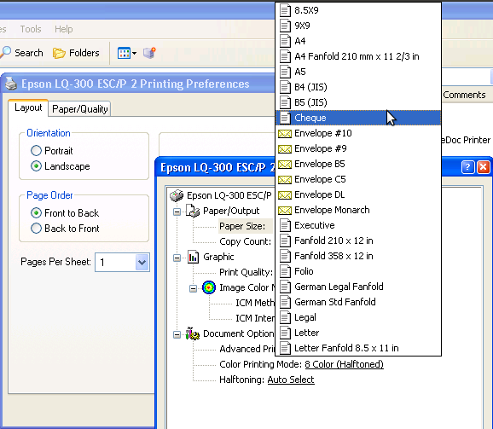493x429 pixels.
Task: Click the Envelope #9 envelope icon
Action: [285, 149]
